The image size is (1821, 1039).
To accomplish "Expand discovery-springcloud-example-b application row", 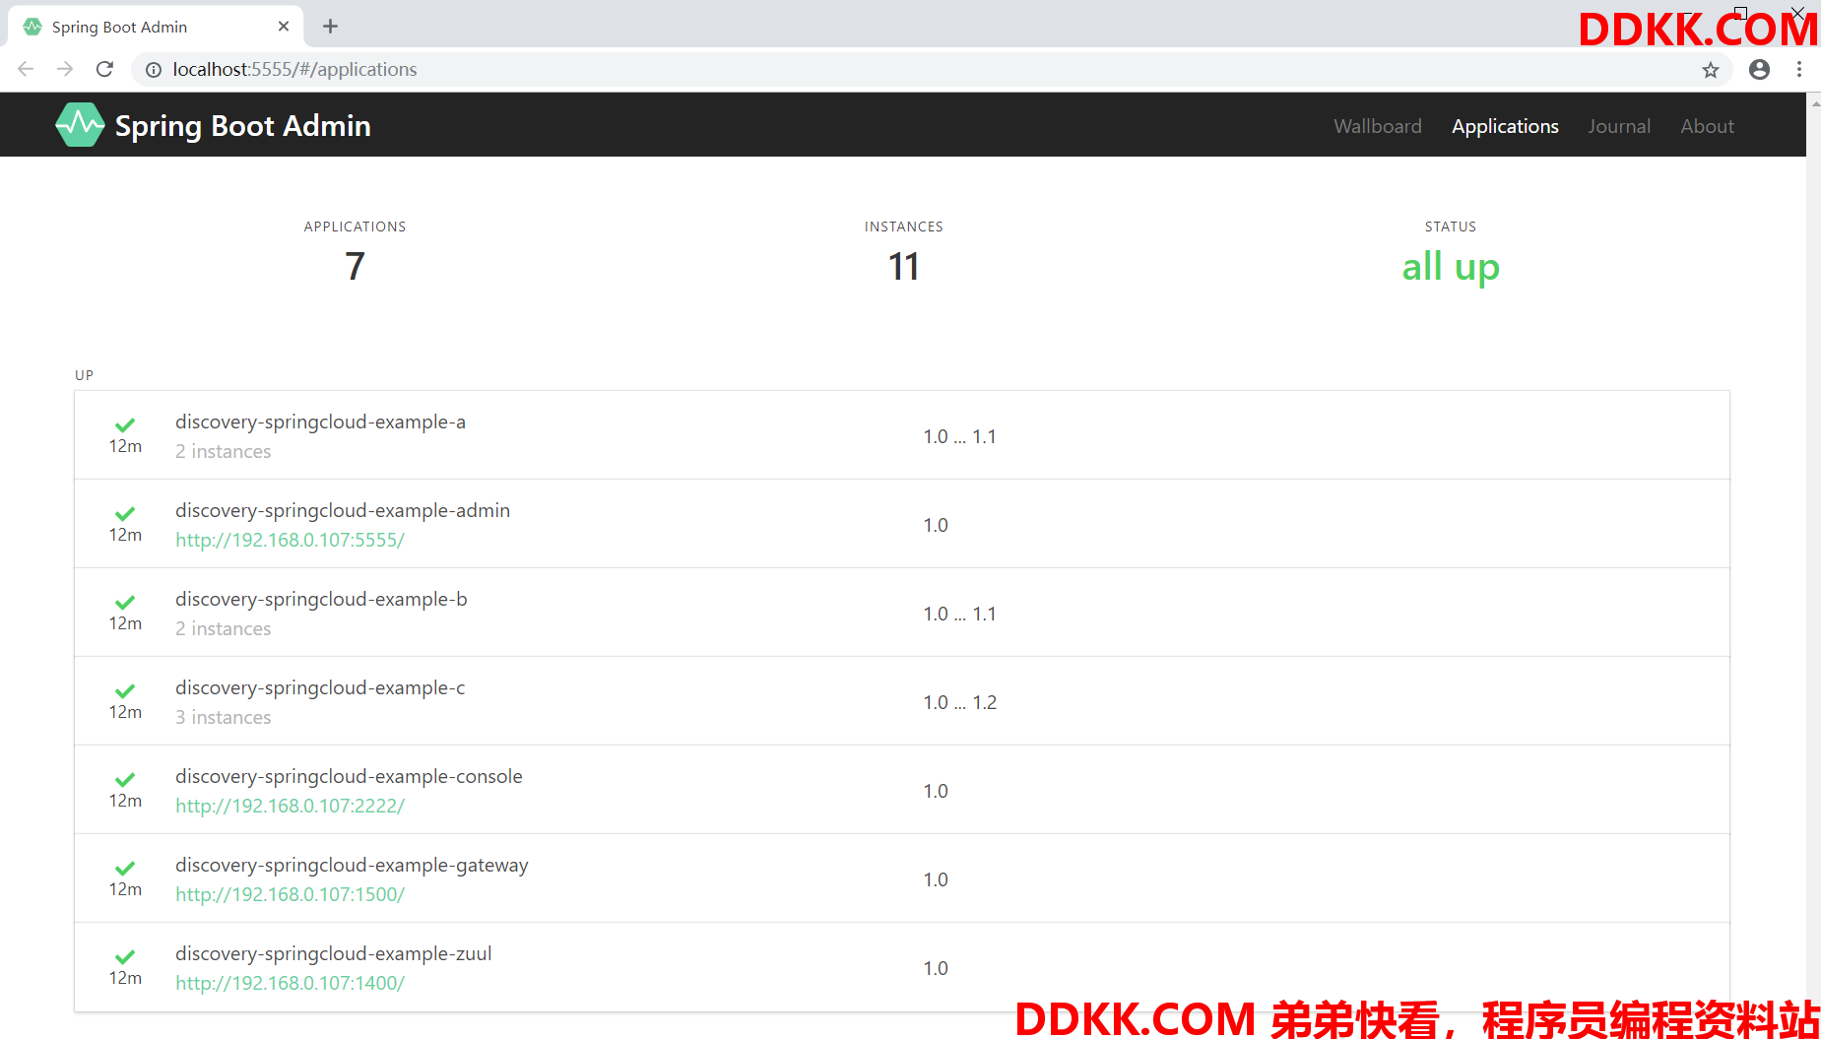I will [x=901, y=613].
